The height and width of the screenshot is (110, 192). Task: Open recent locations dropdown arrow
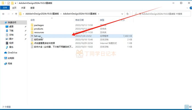click(x=13, y=14)
